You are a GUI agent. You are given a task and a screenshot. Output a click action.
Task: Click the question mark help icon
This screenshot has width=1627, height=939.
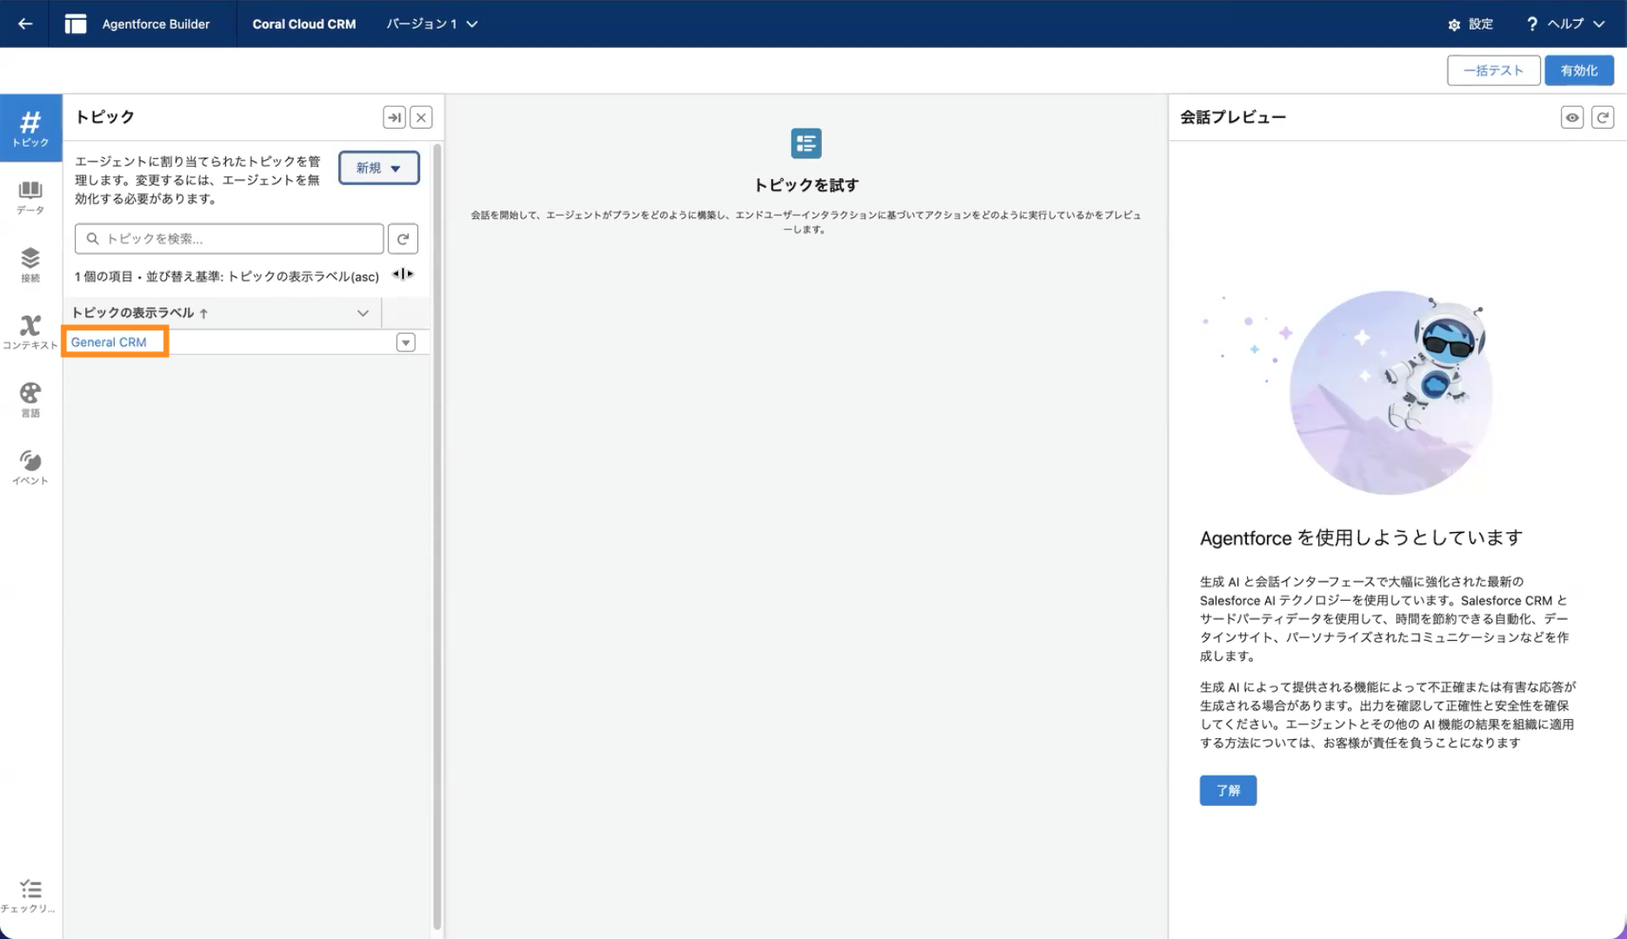point(1531,24)
